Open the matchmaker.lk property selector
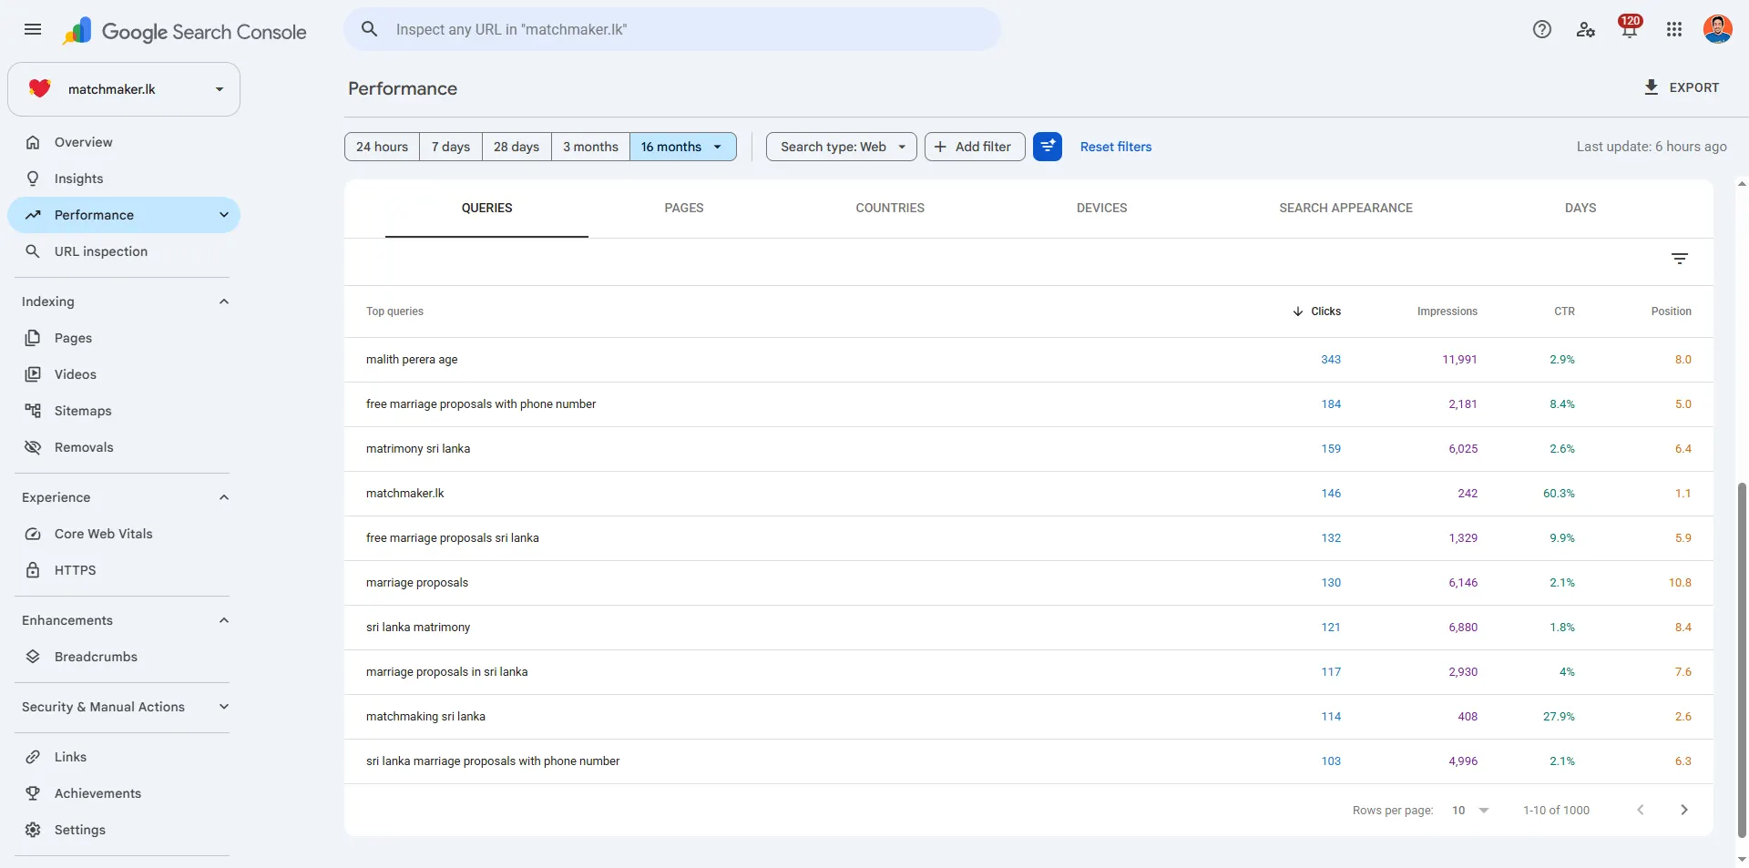1749x868 pixels. pos(124,89)
